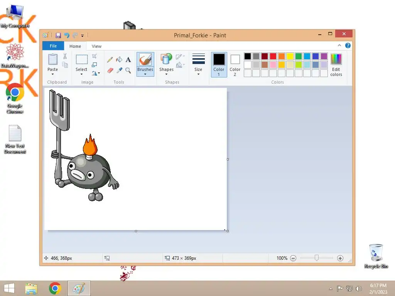Show hidden tray icons arrow
Image resolution: width=395 pixels, height=296 pixels.
[331, 289]
